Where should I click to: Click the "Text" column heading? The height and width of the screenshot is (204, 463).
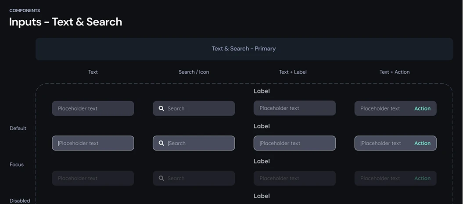93,72
